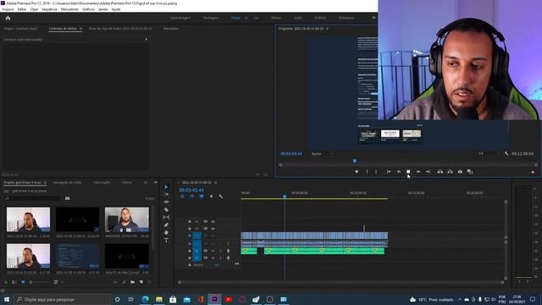
Task: Step back one frame in Program monitor
Action: click(399, 171)
